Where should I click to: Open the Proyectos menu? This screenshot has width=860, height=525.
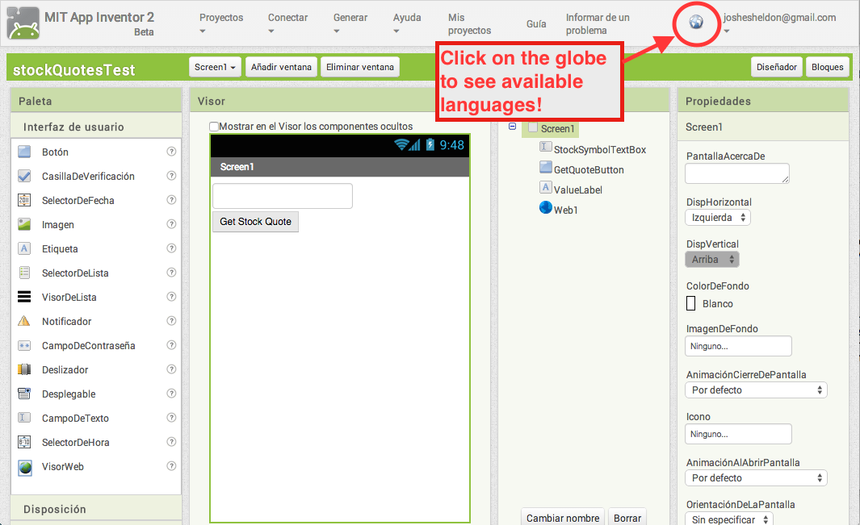221,23
